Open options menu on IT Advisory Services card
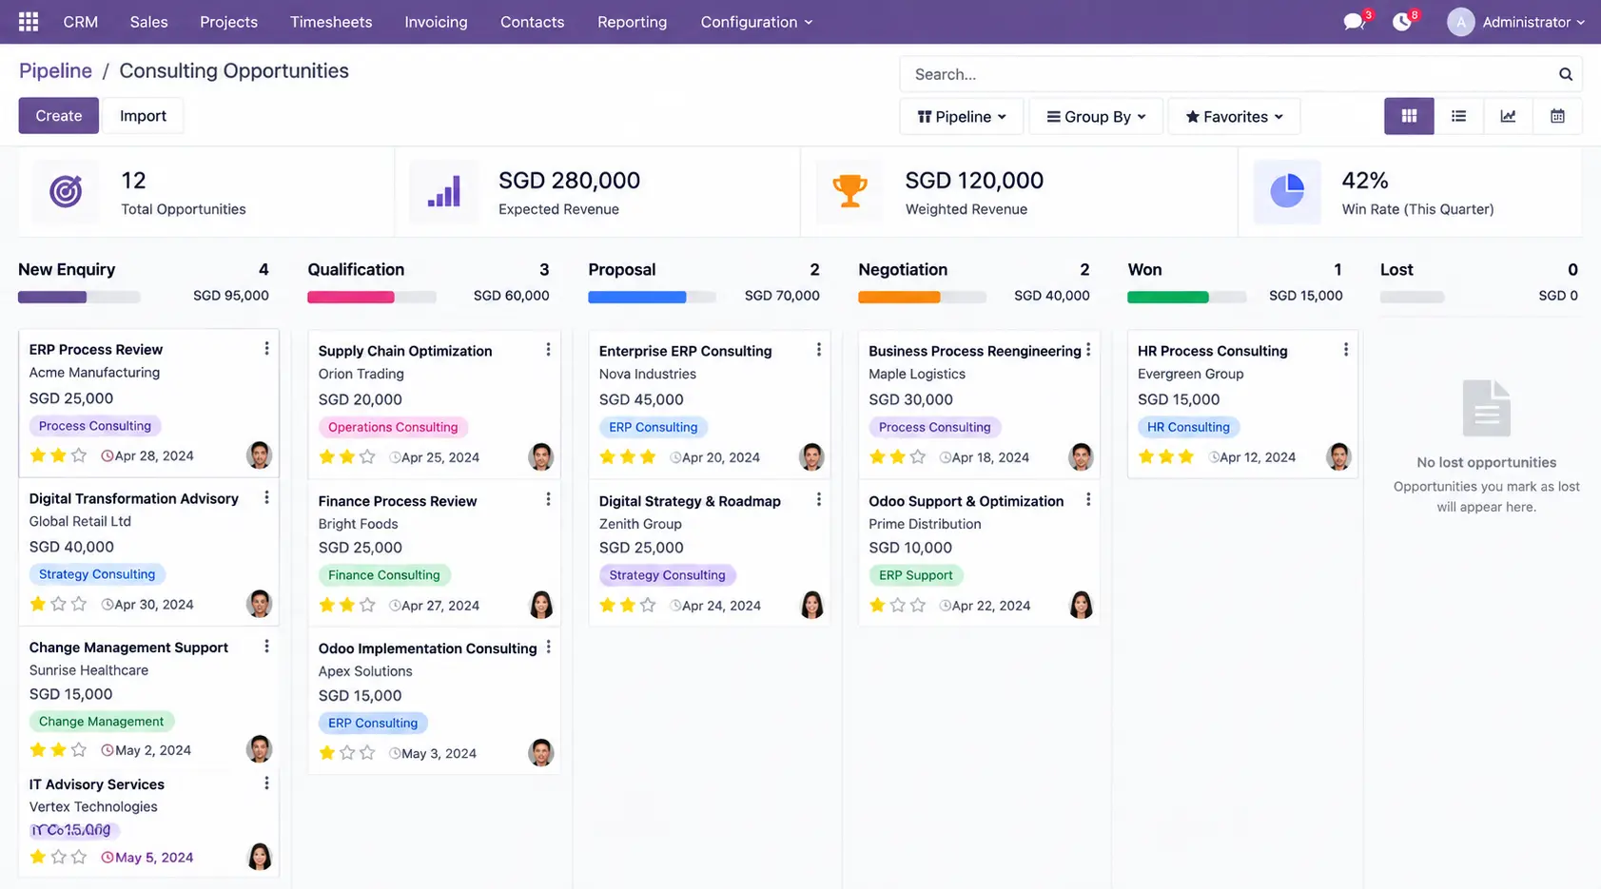The width and height of the screenshot is (1601, 889). coord(266,783)
